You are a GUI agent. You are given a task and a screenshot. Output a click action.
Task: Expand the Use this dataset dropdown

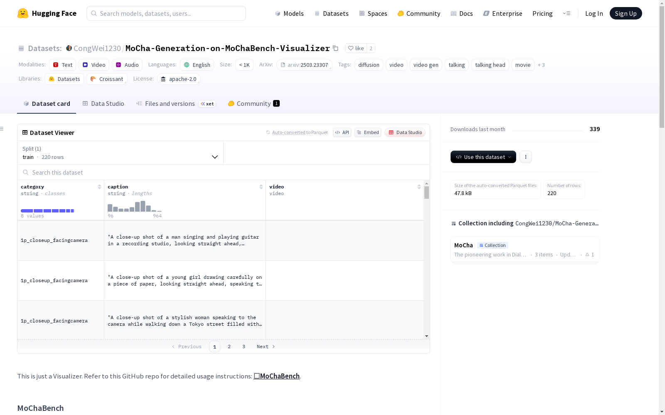click(x=483, y=157)
